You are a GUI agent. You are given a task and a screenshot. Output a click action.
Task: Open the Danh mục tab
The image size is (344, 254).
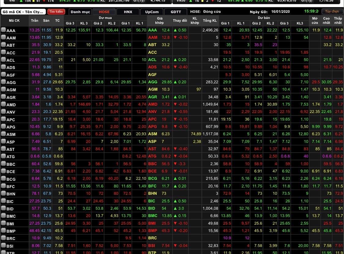(80, 12)
